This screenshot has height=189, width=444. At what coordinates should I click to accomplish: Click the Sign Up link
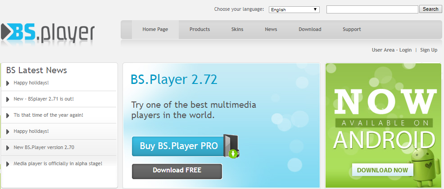(429, 50)
